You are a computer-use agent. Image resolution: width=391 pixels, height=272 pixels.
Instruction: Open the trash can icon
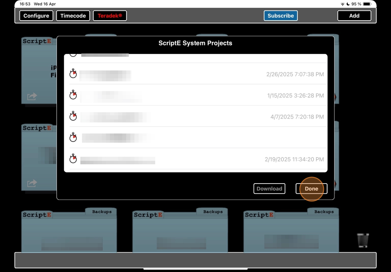click(363, 240)
